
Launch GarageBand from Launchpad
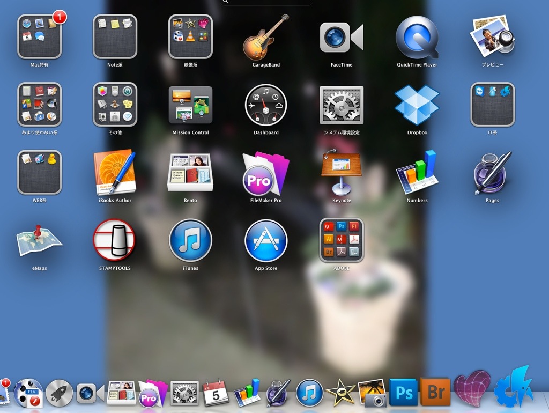(266, 37)
